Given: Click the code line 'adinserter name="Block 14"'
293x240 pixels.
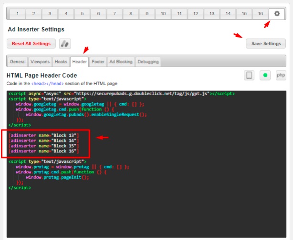Looking at the screenshot, I should 44,140.
